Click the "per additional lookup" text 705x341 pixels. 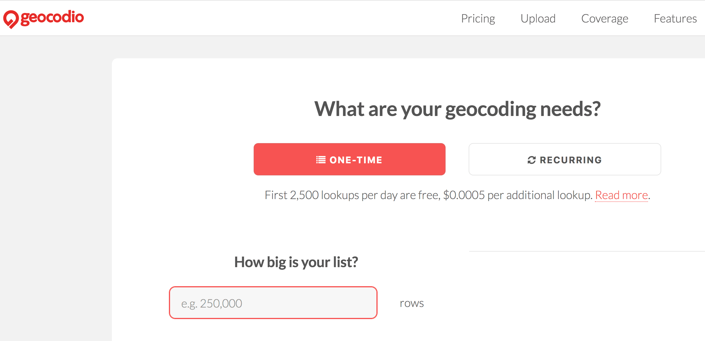click(540, 195)
